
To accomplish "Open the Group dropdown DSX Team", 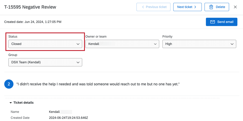I will 45,62.
